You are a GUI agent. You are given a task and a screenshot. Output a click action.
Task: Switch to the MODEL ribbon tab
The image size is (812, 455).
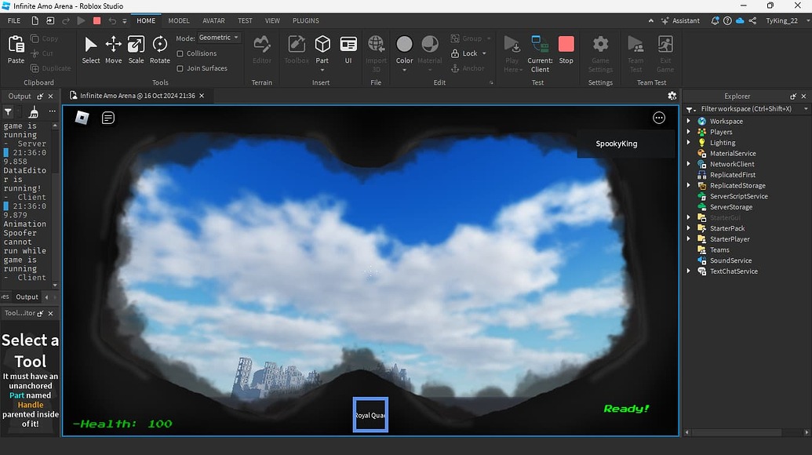[178, 20]
